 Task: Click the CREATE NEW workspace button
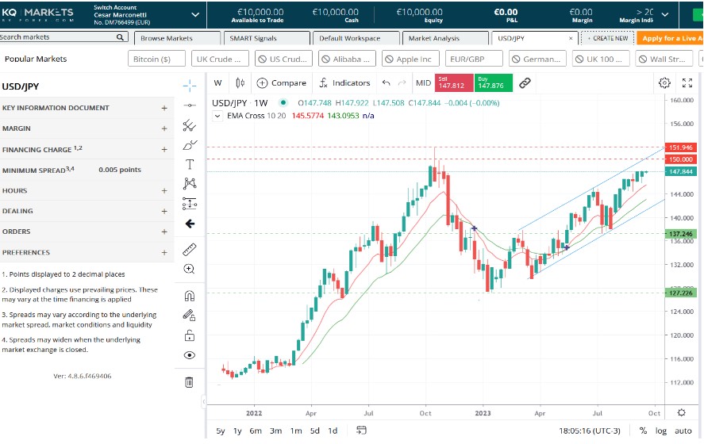tap(607, 38)
